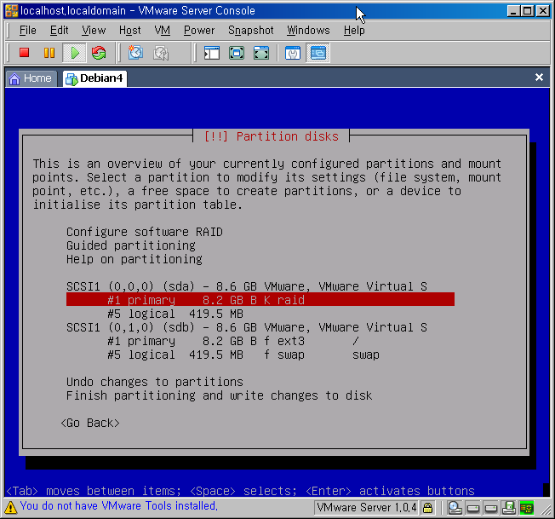Click the Go Back button in the installer
The height and width of the screenshot is (519, 555).
coord(90,423)
